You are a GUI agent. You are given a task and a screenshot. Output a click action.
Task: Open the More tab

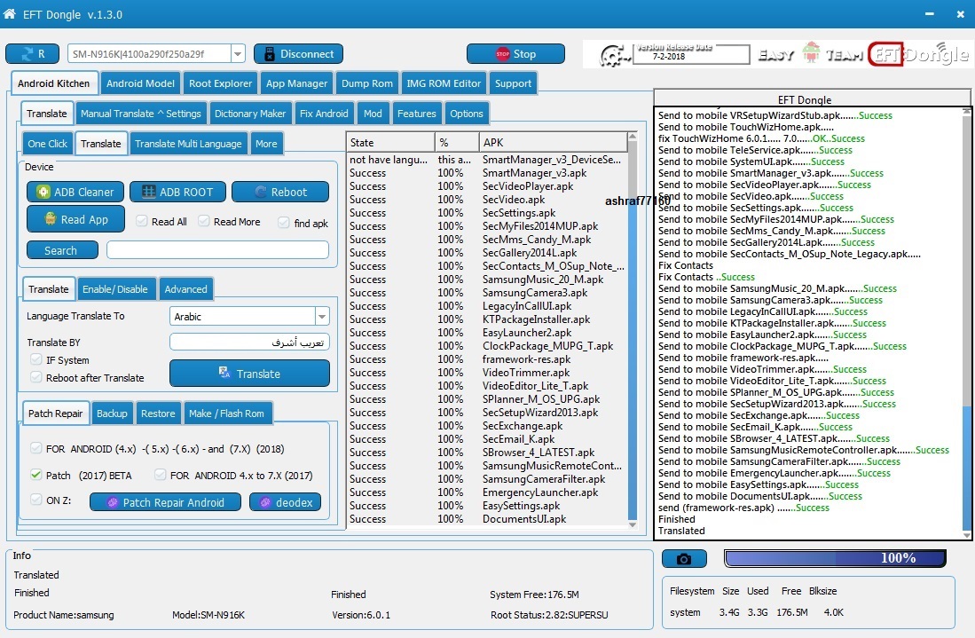(x=266, y=144)
